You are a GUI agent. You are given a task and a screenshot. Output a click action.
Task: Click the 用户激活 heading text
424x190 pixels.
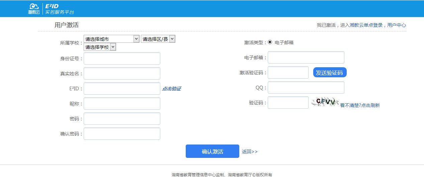67,25
